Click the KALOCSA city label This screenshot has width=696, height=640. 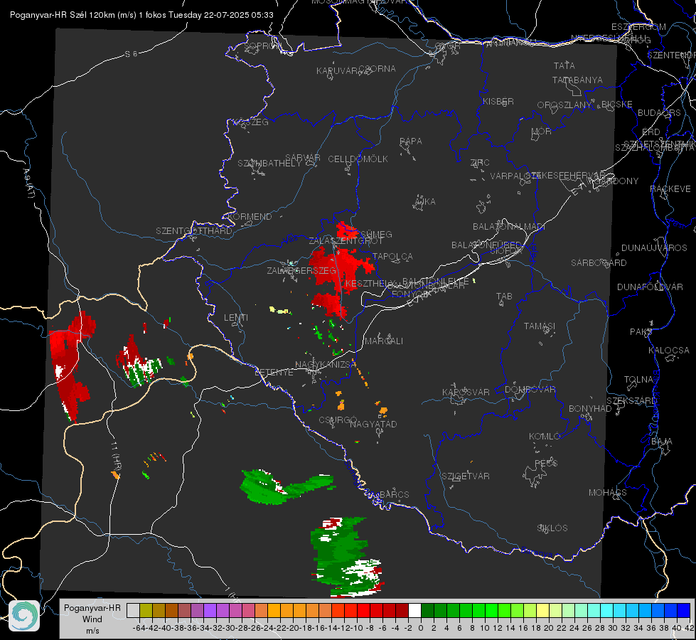coord(669,351)
